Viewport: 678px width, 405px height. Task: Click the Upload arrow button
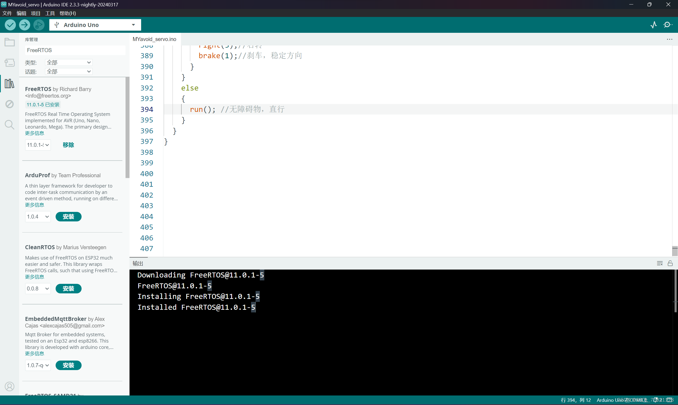24,25
